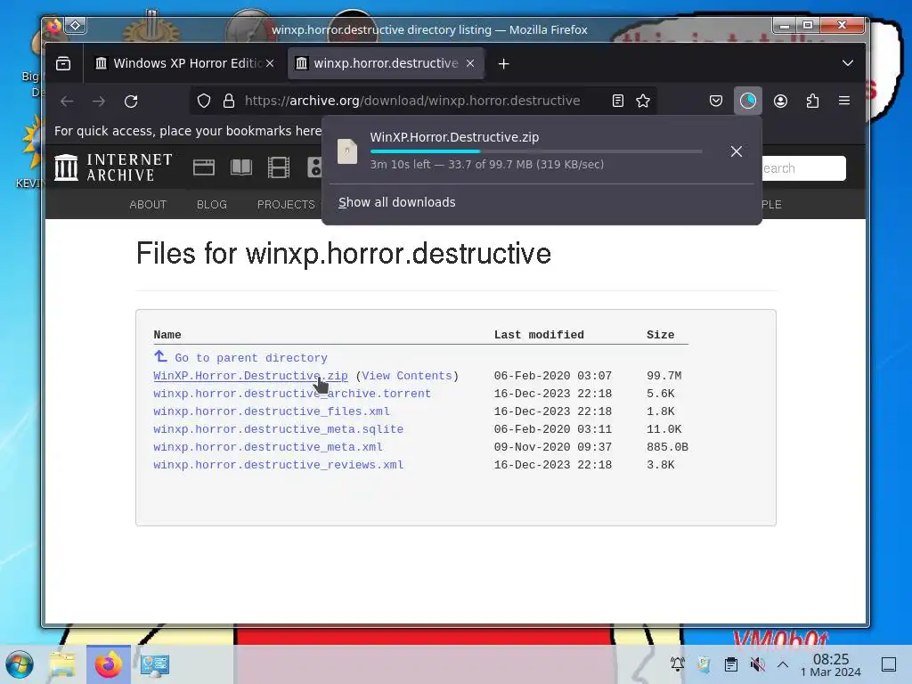Go forward one page
Viewport: 912px width, 684px height.
click(99, 102)
